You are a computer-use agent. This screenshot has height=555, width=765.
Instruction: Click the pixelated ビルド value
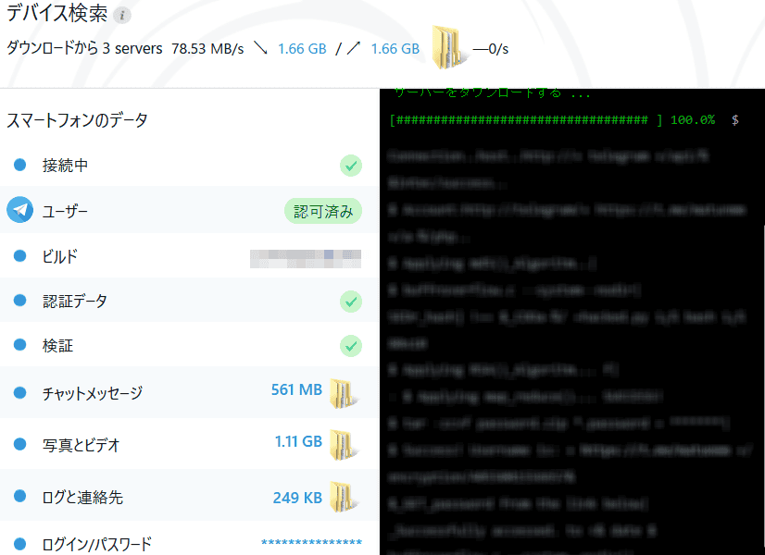coord(306,259)
